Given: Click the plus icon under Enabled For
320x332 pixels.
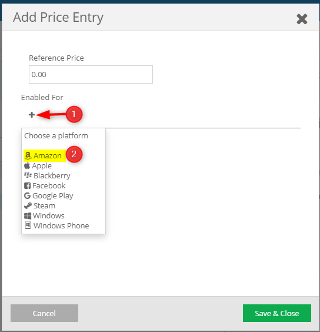Looking at the screenshot, I should (x=32, y=115).
